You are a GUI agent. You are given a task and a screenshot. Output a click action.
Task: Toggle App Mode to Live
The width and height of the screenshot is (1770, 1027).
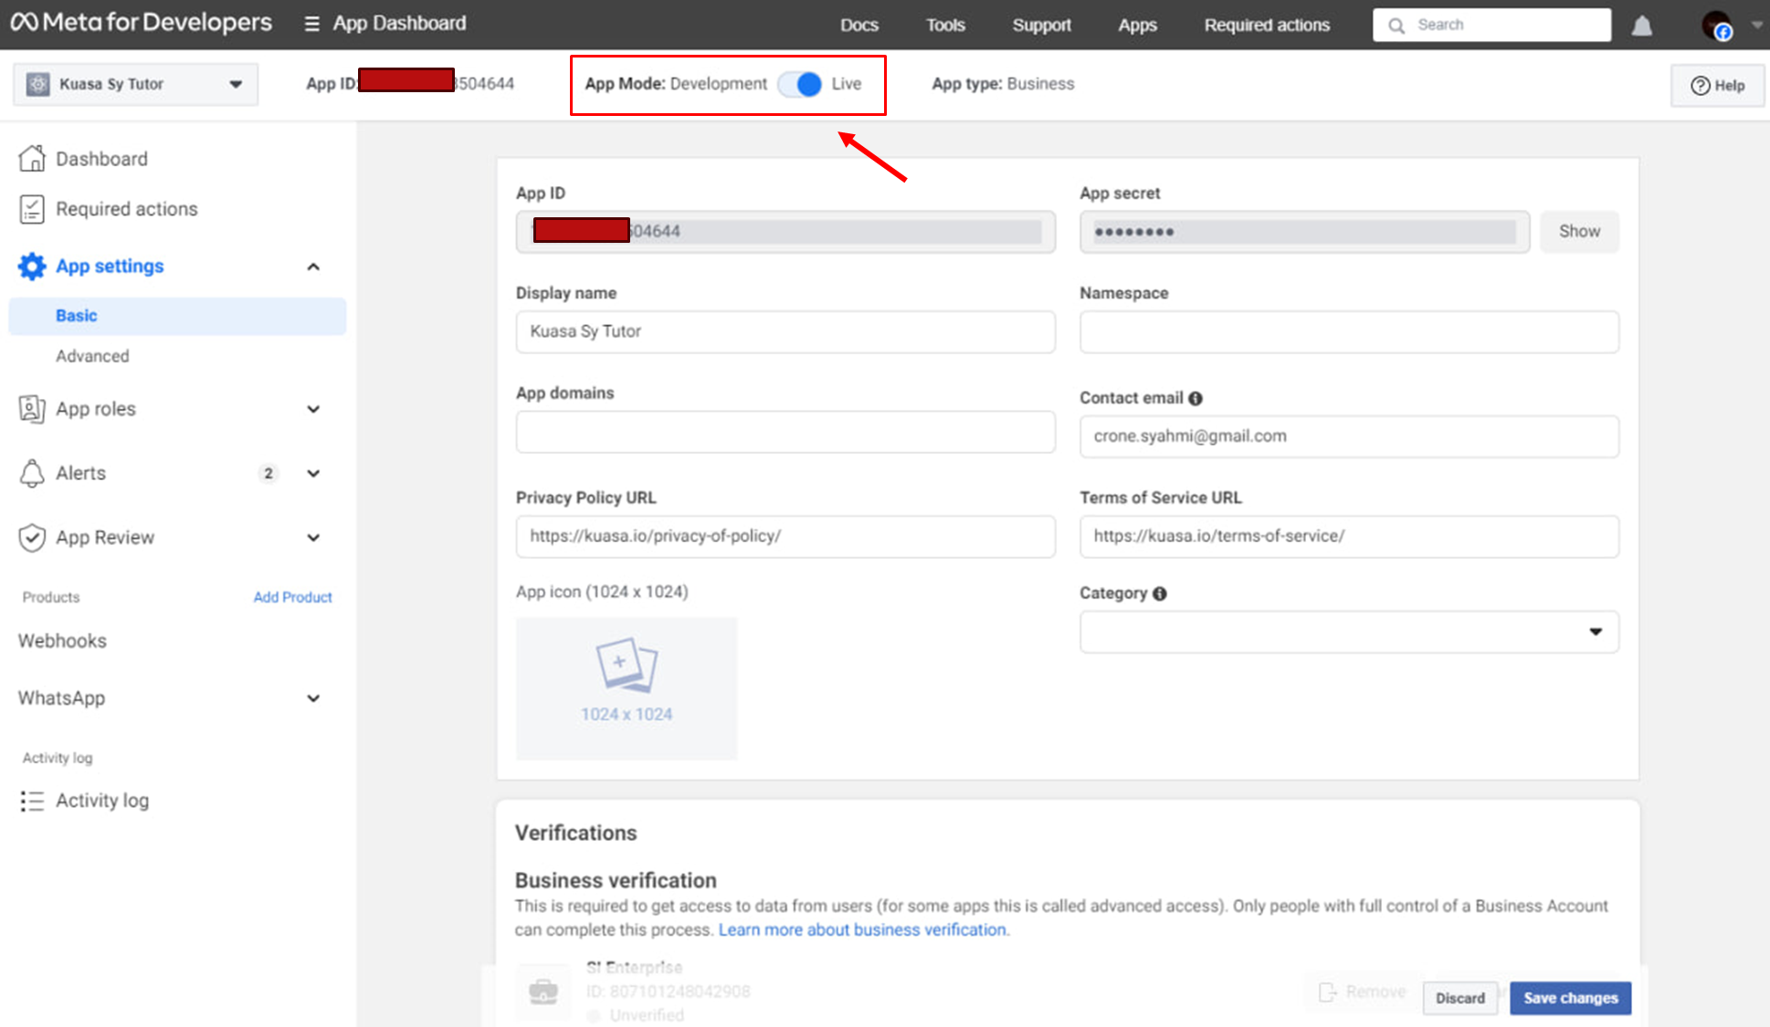(800, 84)
